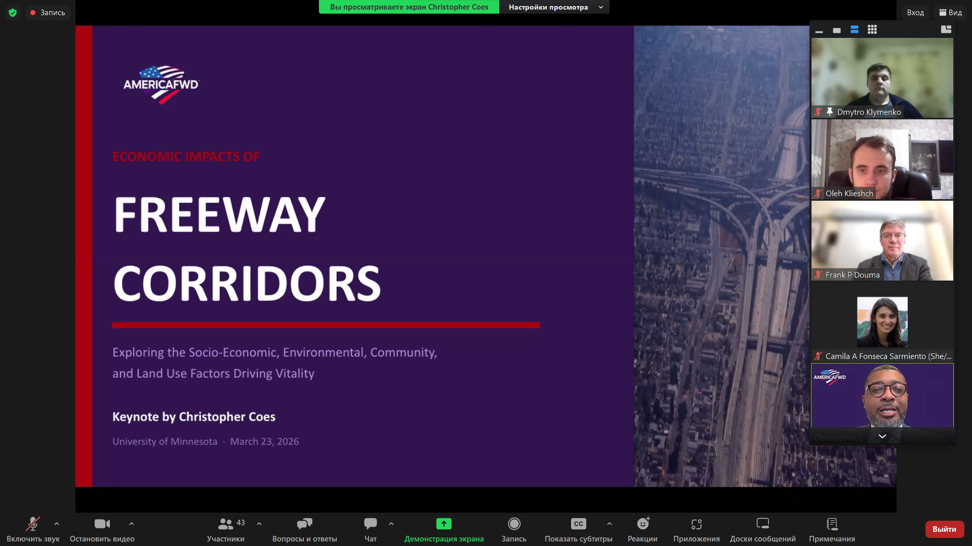The image size is (972, 546).
Task: Click the green encryption shield icon
Action: (13, 13)
